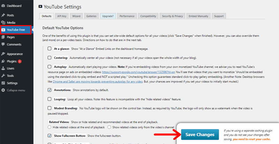This screenshot has width=279, height=144.
Task: Go to Plugins in the sidebar
Action: click(12, 61)
